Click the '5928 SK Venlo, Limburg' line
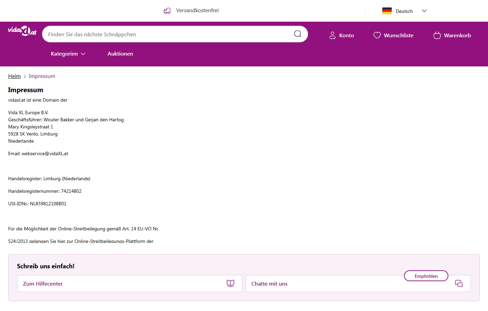The width and height of the screenshot is (488, 311). [33, 134]
